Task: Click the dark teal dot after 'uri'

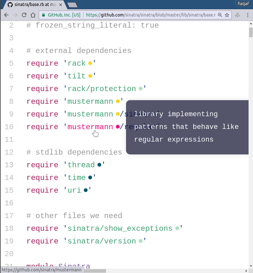Action: click(x=85, y=190)
